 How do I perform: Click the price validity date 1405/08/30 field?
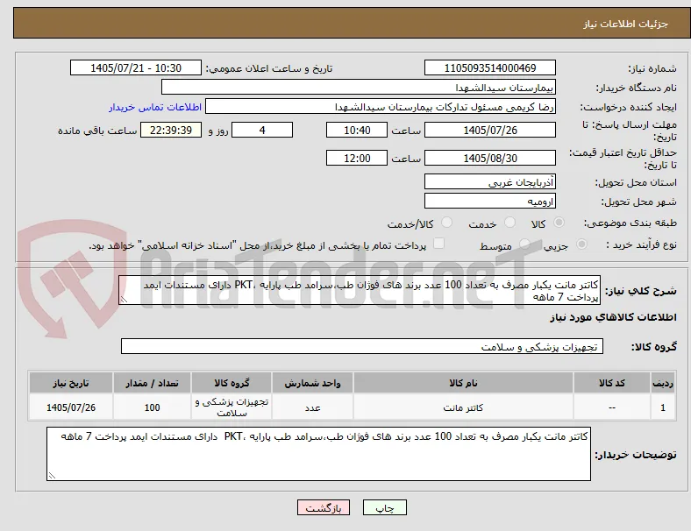[490, 158]
